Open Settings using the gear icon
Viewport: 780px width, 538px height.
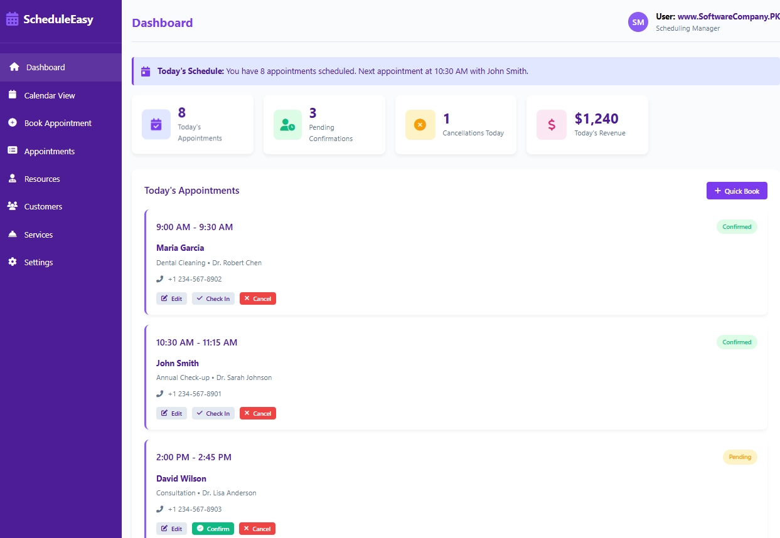pyautogui.click(x=13, y=262)
